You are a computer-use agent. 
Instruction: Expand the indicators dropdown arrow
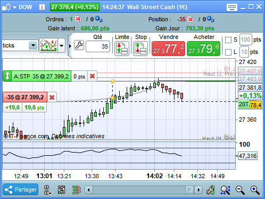[x=61, y=46]
